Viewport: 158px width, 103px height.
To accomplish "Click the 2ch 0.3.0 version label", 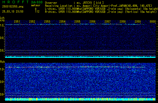I will pos(37,2).
